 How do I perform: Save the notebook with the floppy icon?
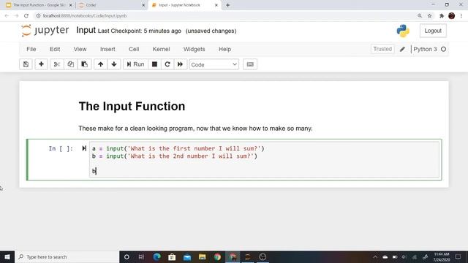26,64
